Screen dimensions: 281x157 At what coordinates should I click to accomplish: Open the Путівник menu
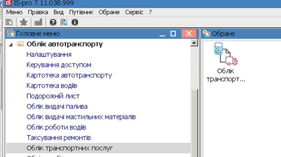pyautogui.click(x=81, y=12)
